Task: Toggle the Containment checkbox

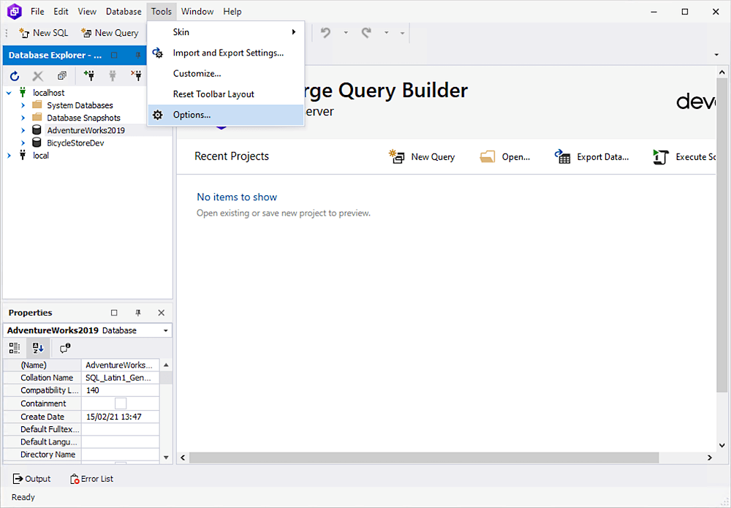Action: pyautogui.click(x=121, y=403)
